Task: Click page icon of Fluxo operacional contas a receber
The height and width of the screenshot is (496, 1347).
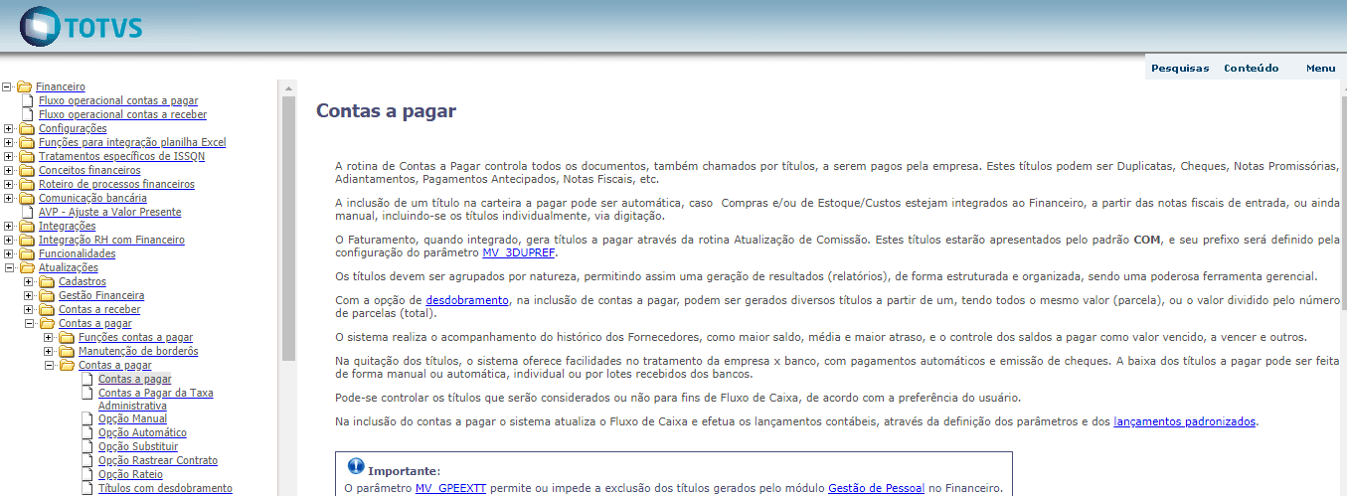Action: 28,114
